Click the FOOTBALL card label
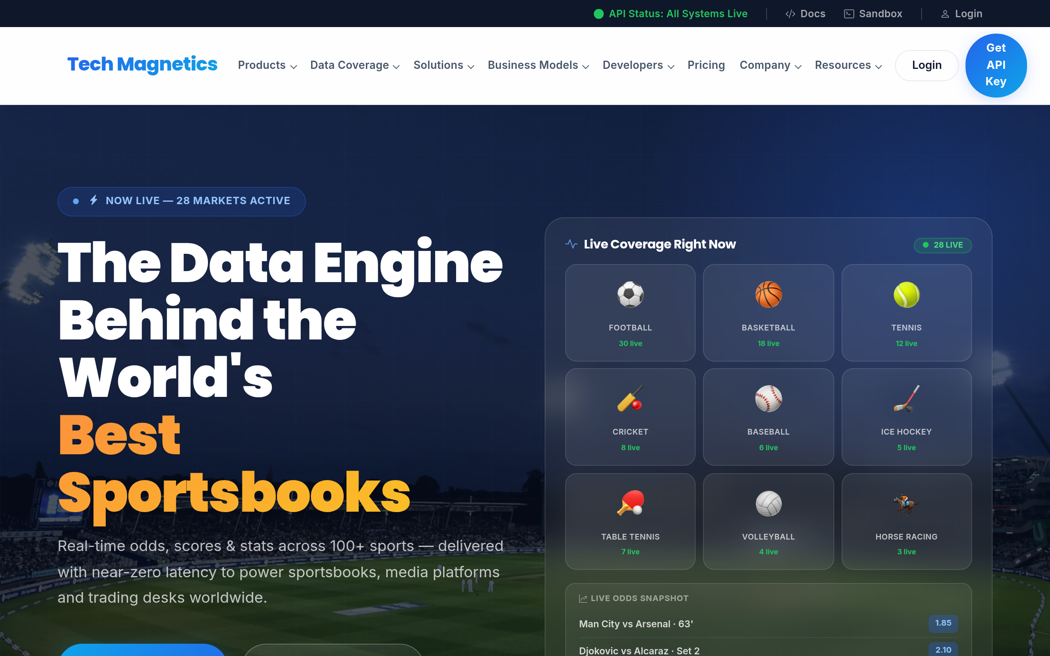The image size is (1050, 656). click(630, 328)
